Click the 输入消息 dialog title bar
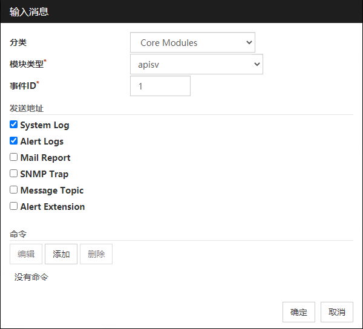The width and height of the screenshot is (363, 329). [x=181, y=11]
